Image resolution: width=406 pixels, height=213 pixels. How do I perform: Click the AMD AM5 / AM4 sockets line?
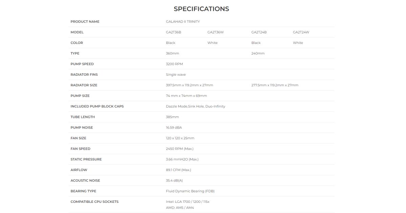click(180, 208)
